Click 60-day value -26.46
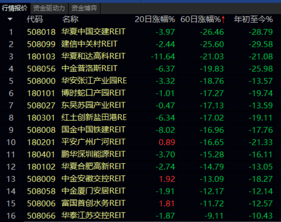The image size is (281, 222). [x=212, y=32]
